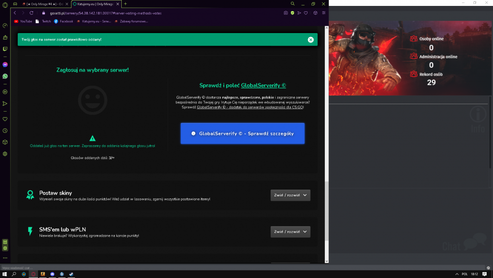493x278 pixels.
Task: Open the ad blocker shield icon
Action: (292, 13)
